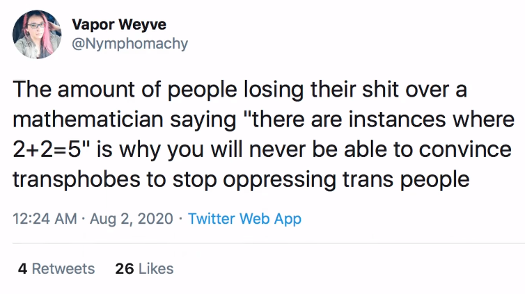
Task: View the 4 Retweets list
Action: [56, 268]
